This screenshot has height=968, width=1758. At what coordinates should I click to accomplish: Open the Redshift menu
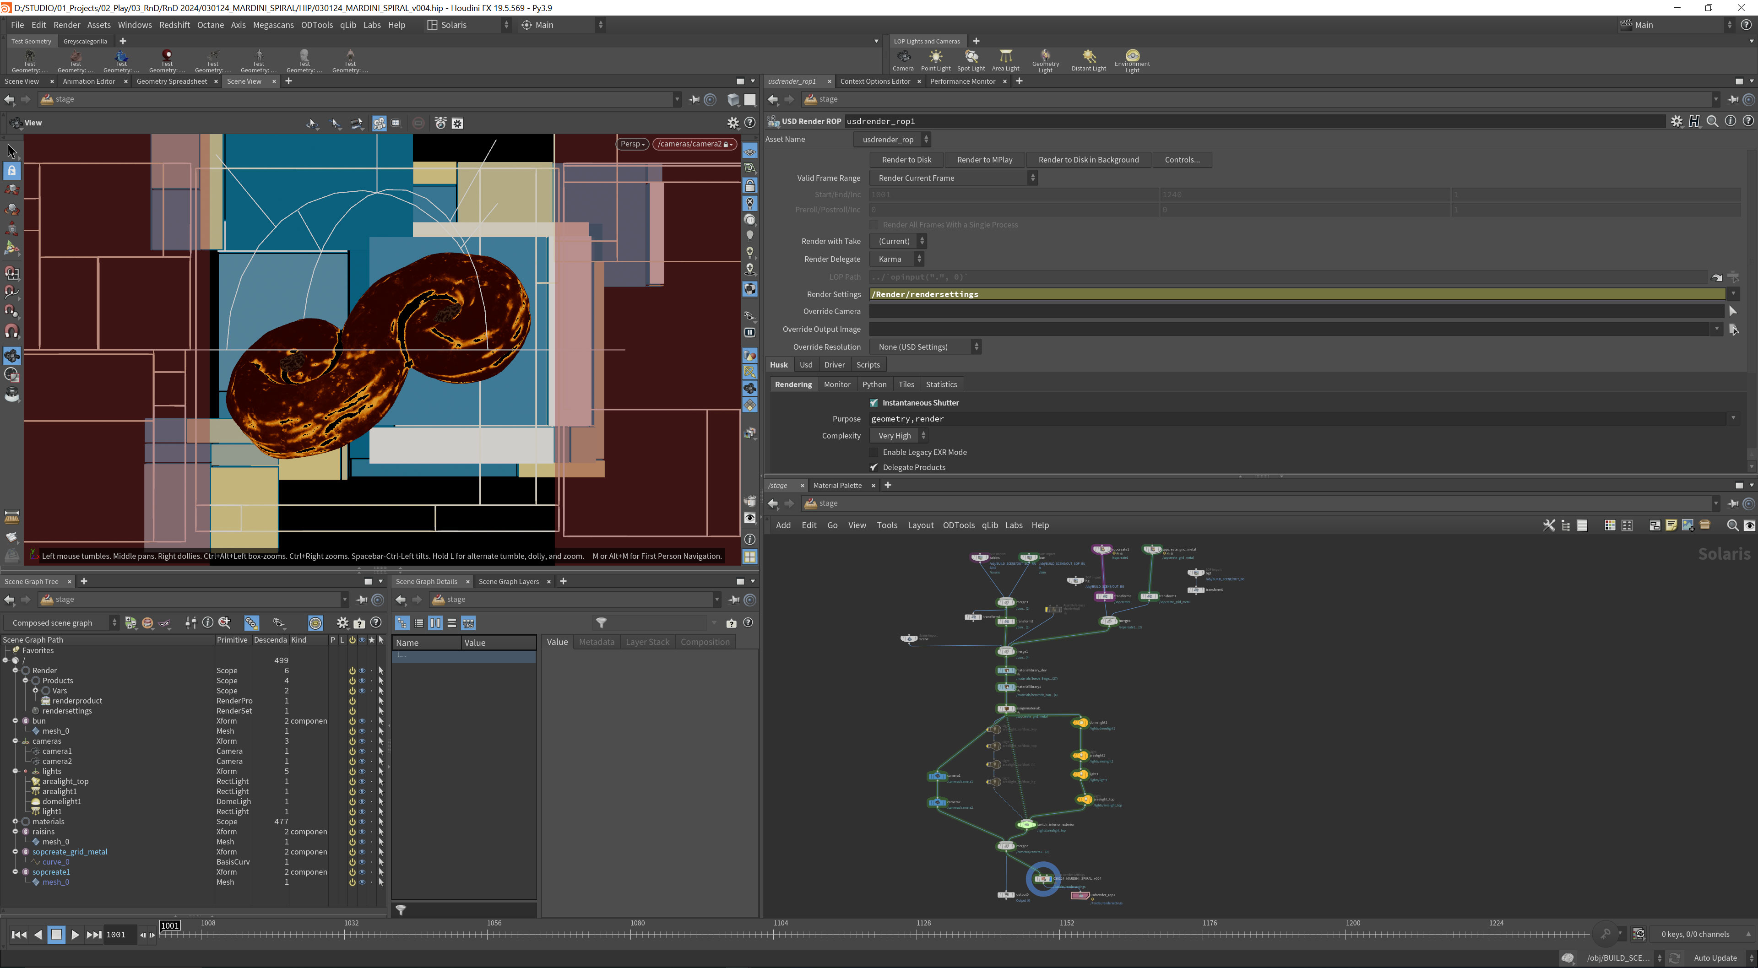[x=174, y=25]
